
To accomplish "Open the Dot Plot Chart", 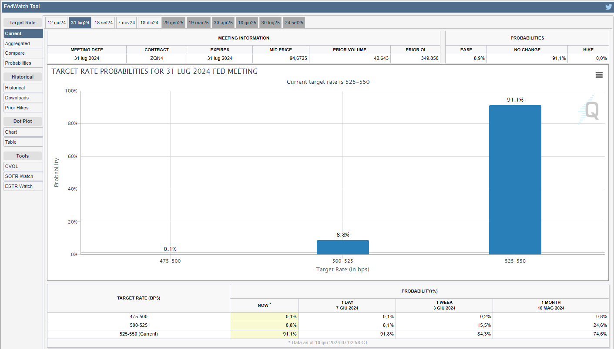I will pos(23,132).
